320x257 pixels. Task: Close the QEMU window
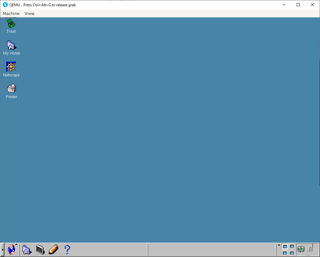click(313, 5)
